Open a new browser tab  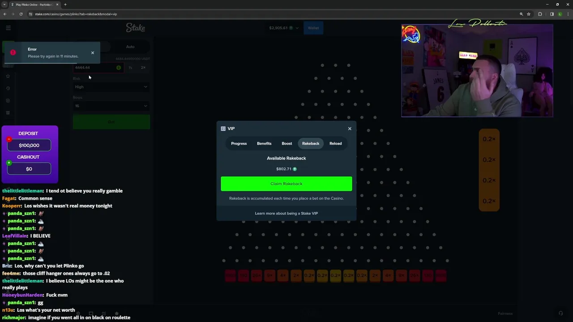pos(65,4)
